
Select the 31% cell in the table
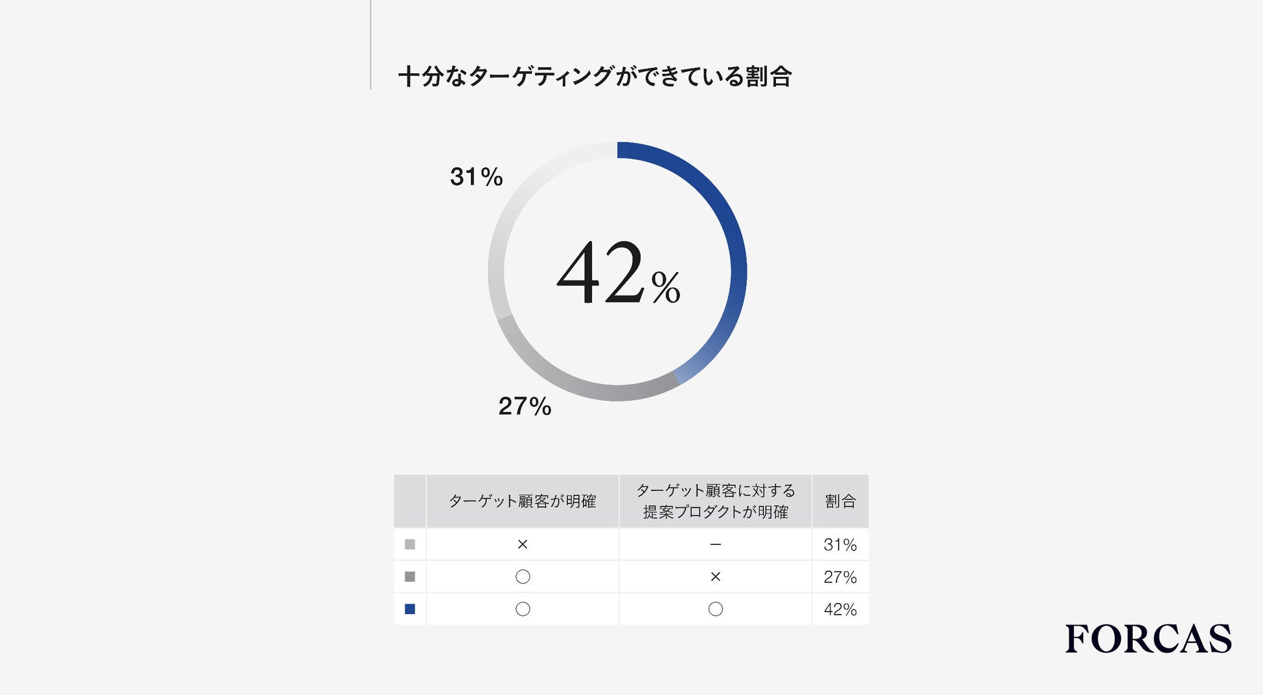click(840, 545)
